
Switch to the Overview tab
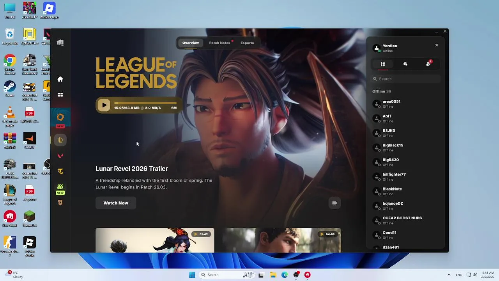[191, 43]
